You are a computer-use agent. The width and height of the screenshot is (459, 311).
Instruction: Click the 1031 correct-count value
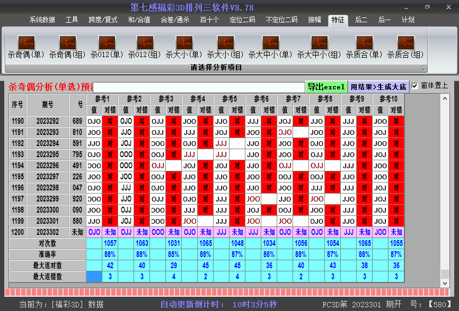[x=174, y=243]
